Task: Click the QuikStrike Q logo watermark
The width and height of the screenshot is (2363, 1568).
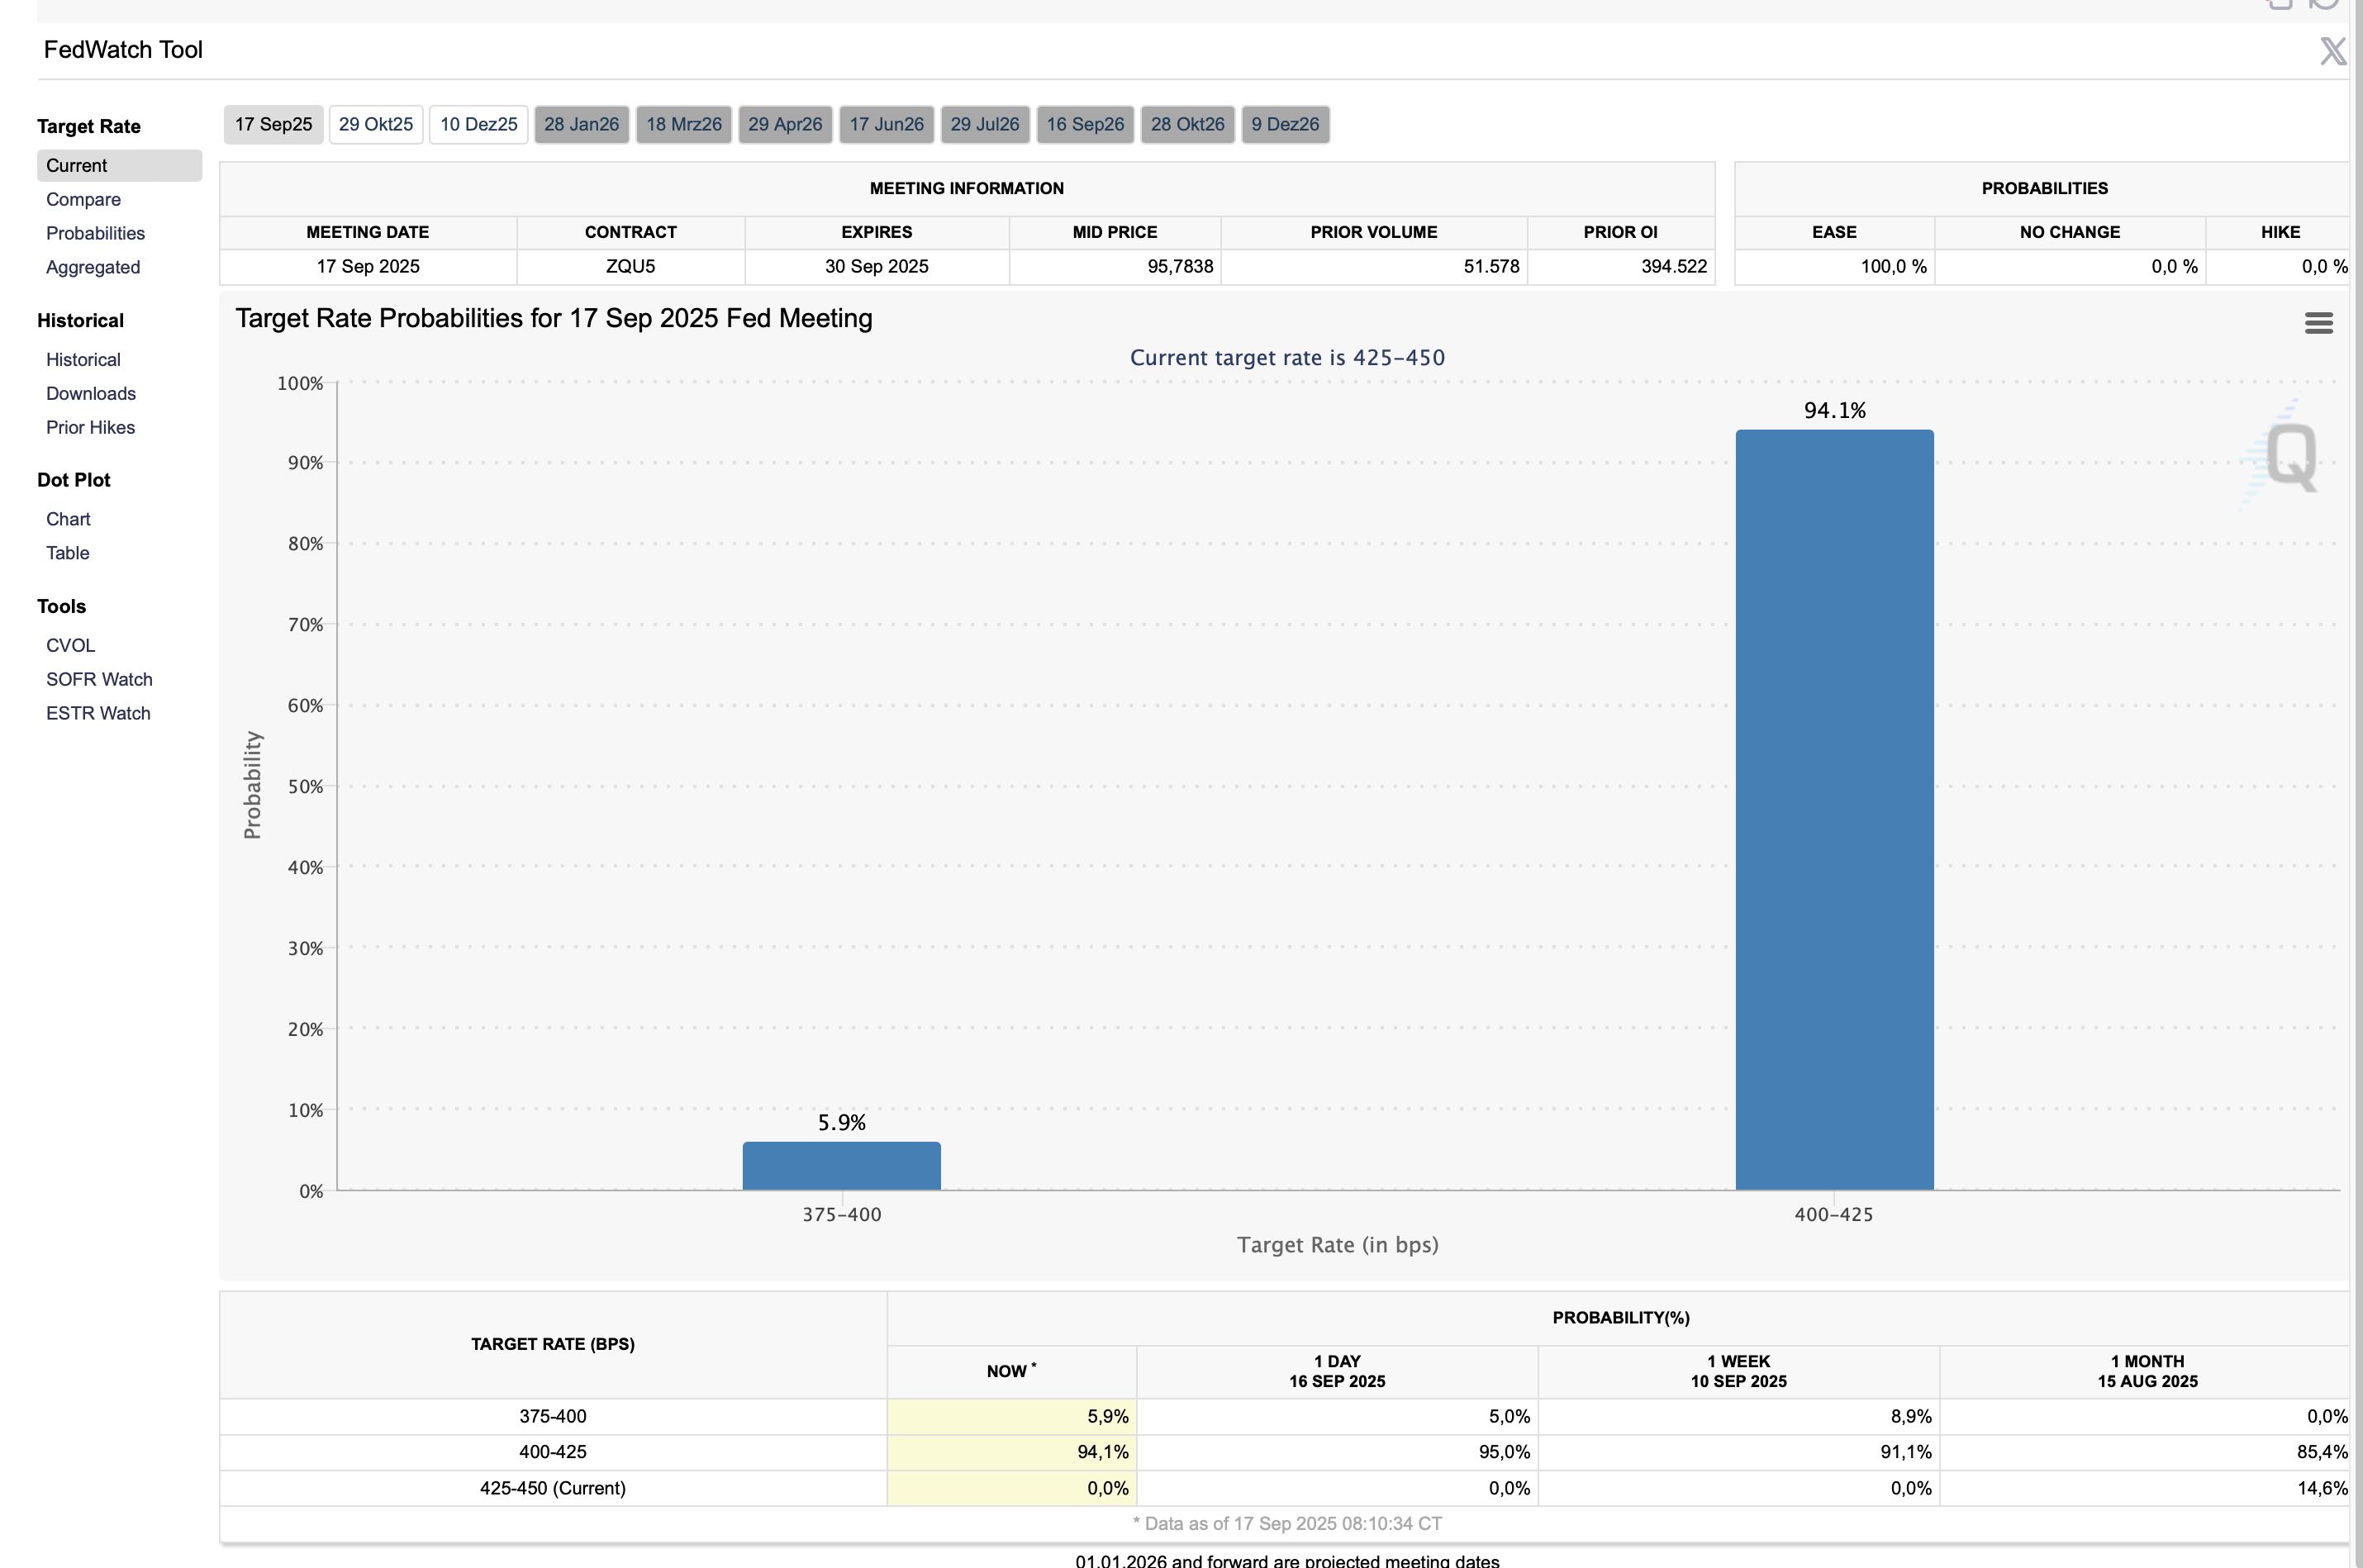Action: coord(2290,456)
